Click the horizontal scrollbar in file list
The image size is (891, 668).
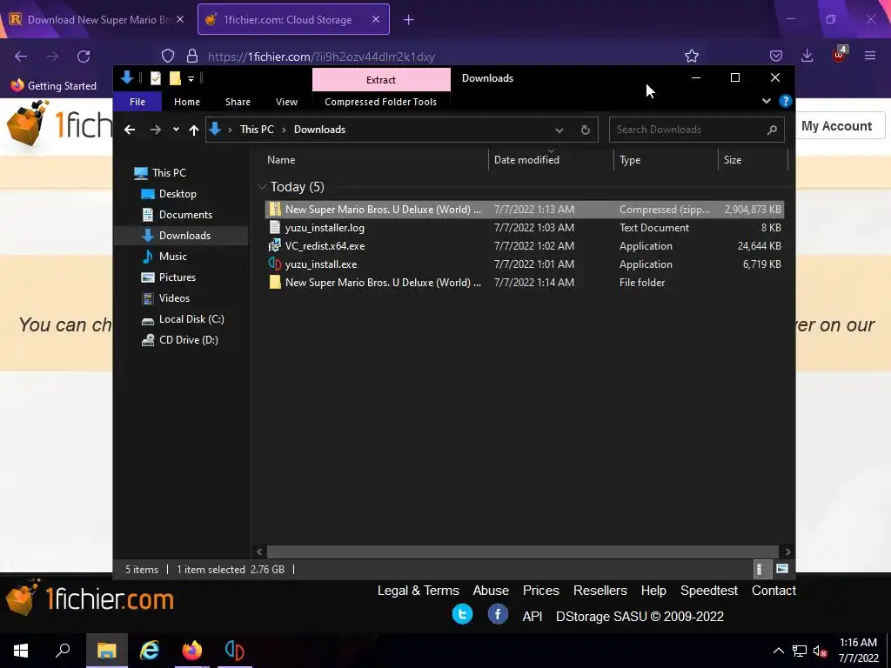coord(523,551)
